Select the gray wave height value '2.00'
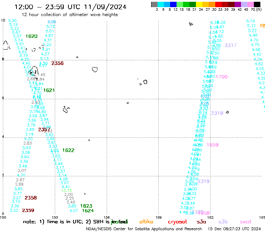Viewport: 265px width, 232px height. [x=68, y=195]
